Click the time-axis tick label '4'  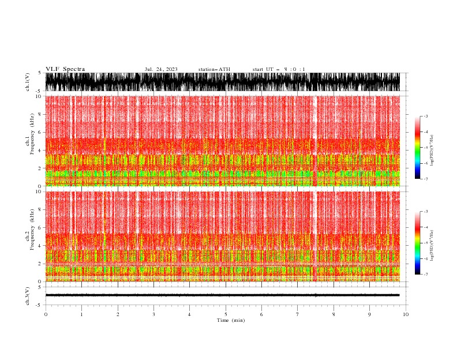click(189, 314)
